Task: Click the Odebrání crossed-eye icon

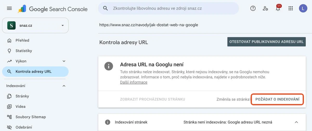Action: (x=9, y=127)
